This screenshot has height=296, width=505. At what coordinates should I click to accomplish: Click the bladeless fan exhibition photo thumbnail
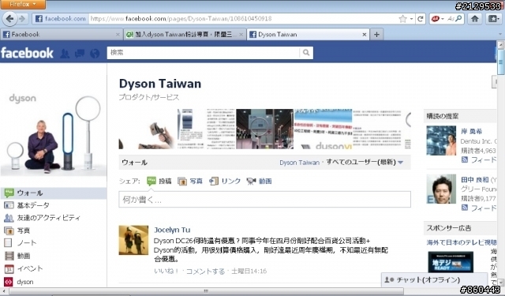[x=264, y=129]
